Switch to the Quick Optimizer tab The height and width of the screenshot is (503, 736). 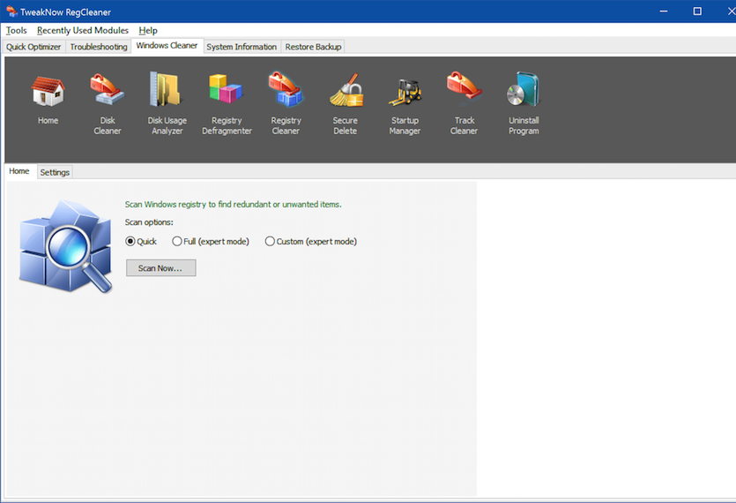click(x=33, y=47)
